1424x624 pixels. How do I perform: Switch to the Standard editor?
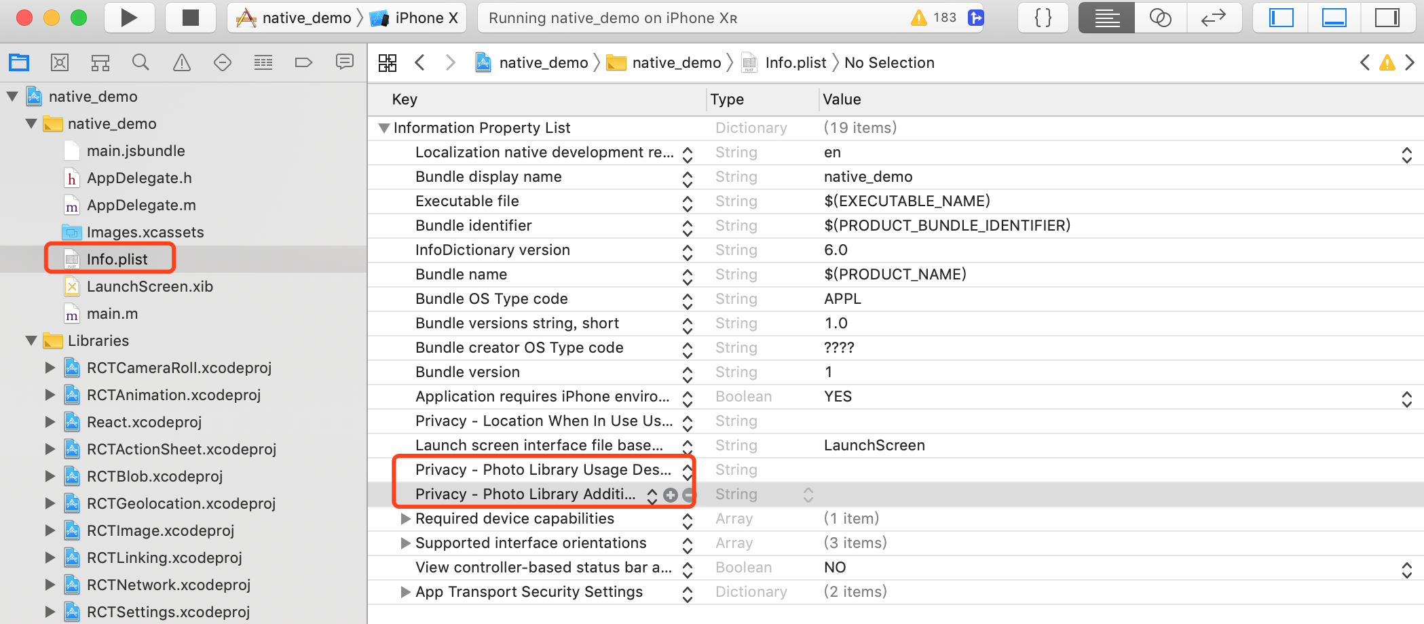click(x=1106, y=18)
